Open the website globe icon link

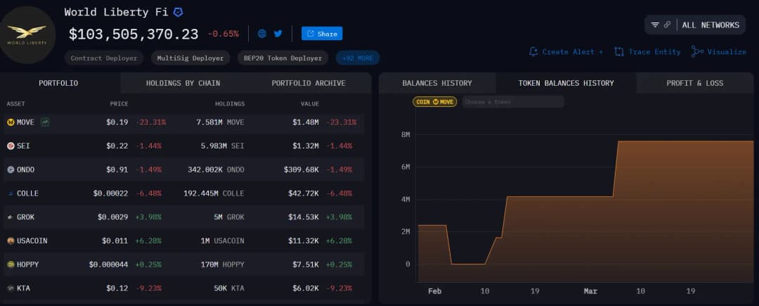click(262, 33)
